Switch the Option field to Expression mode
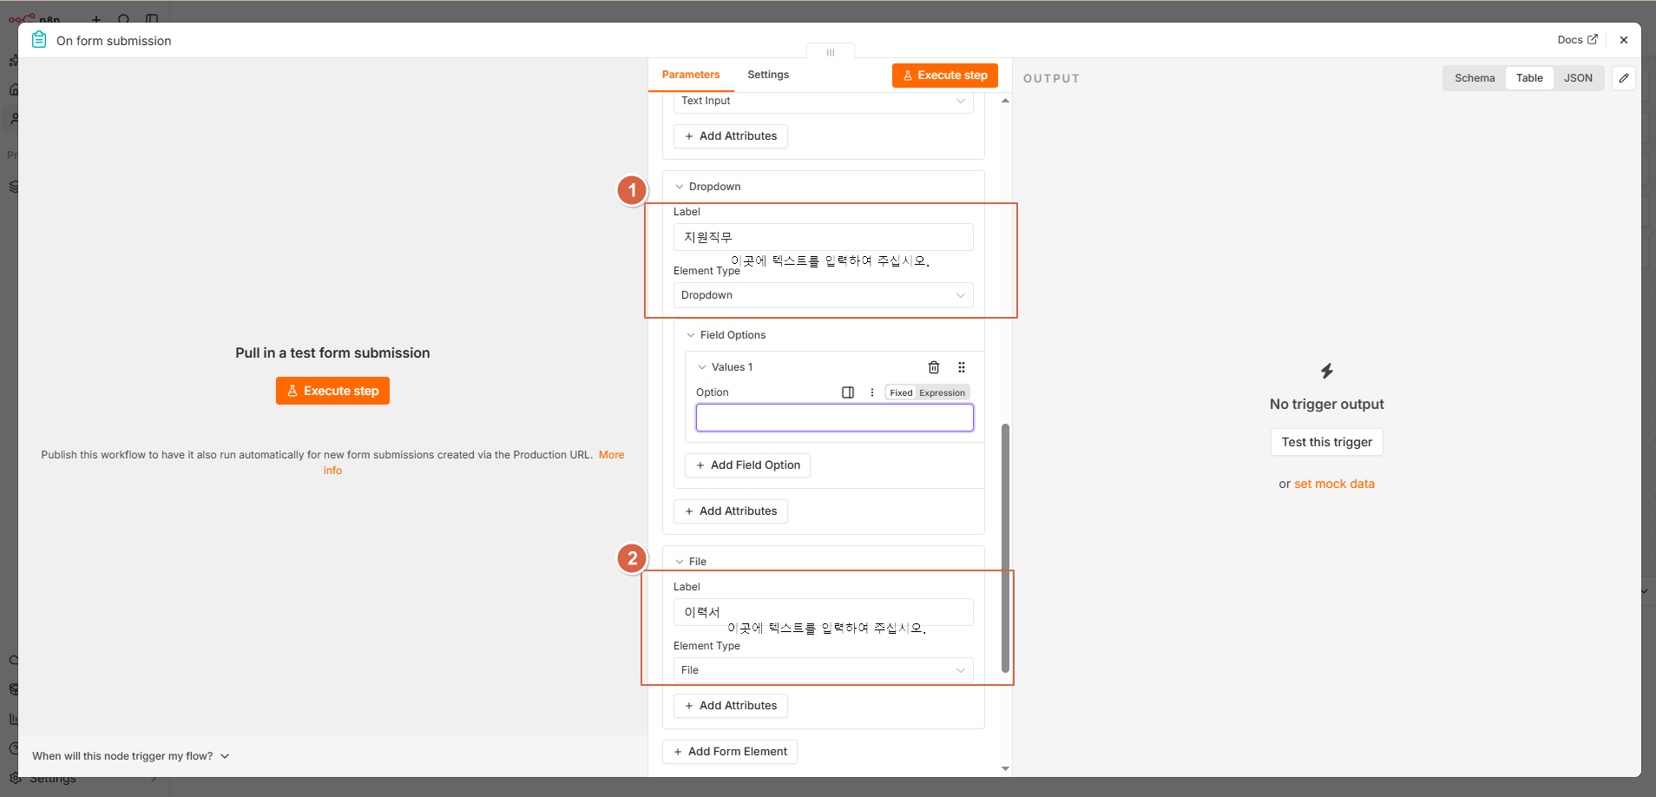This screenshot has width=1656, height=797. (x=942, y=392)
